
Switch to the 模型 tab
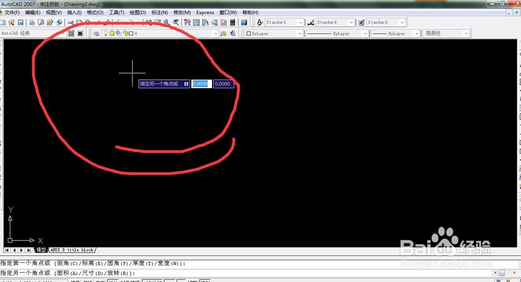coord(41,250)
